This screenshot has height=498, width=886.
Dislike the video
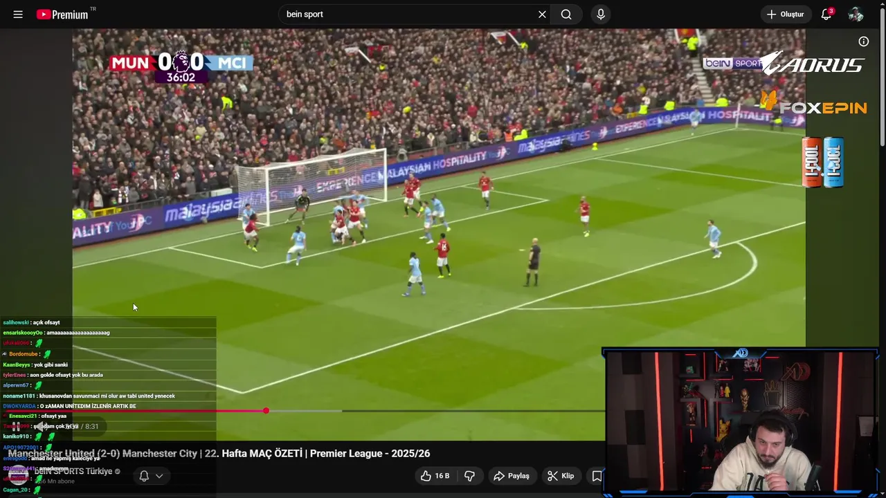[x=469, y=476]
